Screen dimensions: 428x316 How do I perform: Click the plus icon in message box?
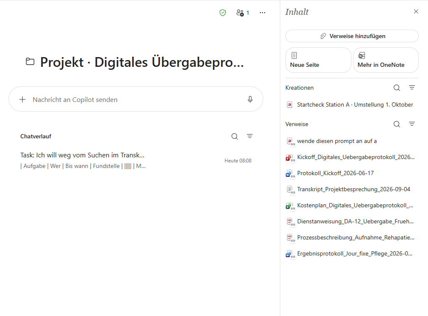22,99
